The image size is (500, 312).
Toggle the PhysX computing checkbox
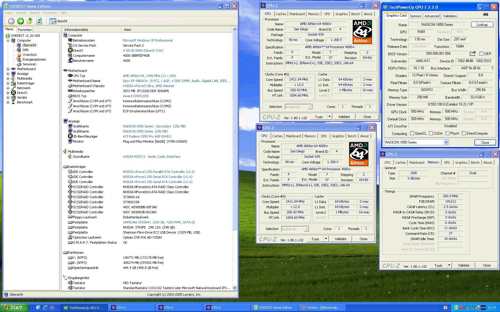pos(447,133)
